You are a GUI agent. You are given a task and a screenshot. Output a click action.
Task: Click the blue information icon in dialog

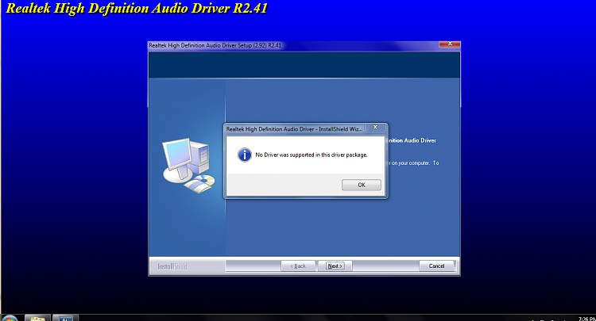[x=245, y=155]
